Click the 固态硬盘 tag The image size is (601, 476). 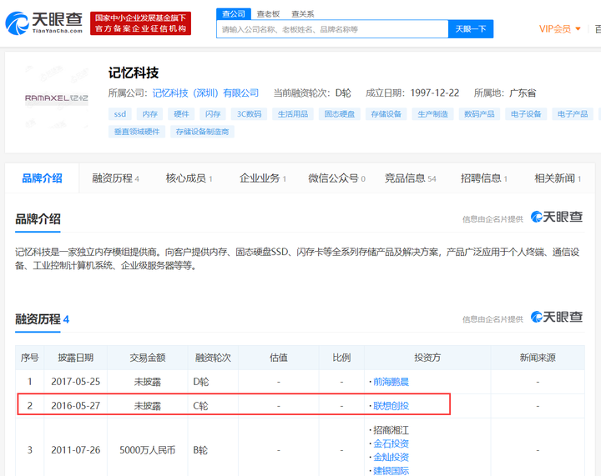(x=340, y=114)
